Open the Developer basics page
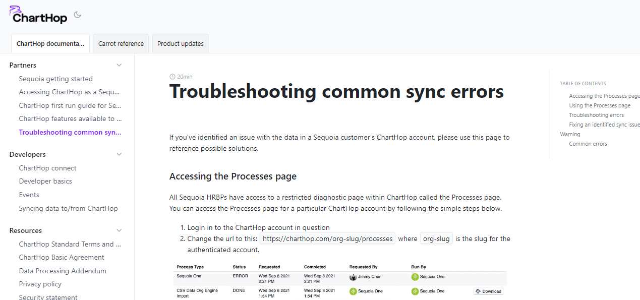This screenshot has height=300, width=640. (x=45, y=181)
